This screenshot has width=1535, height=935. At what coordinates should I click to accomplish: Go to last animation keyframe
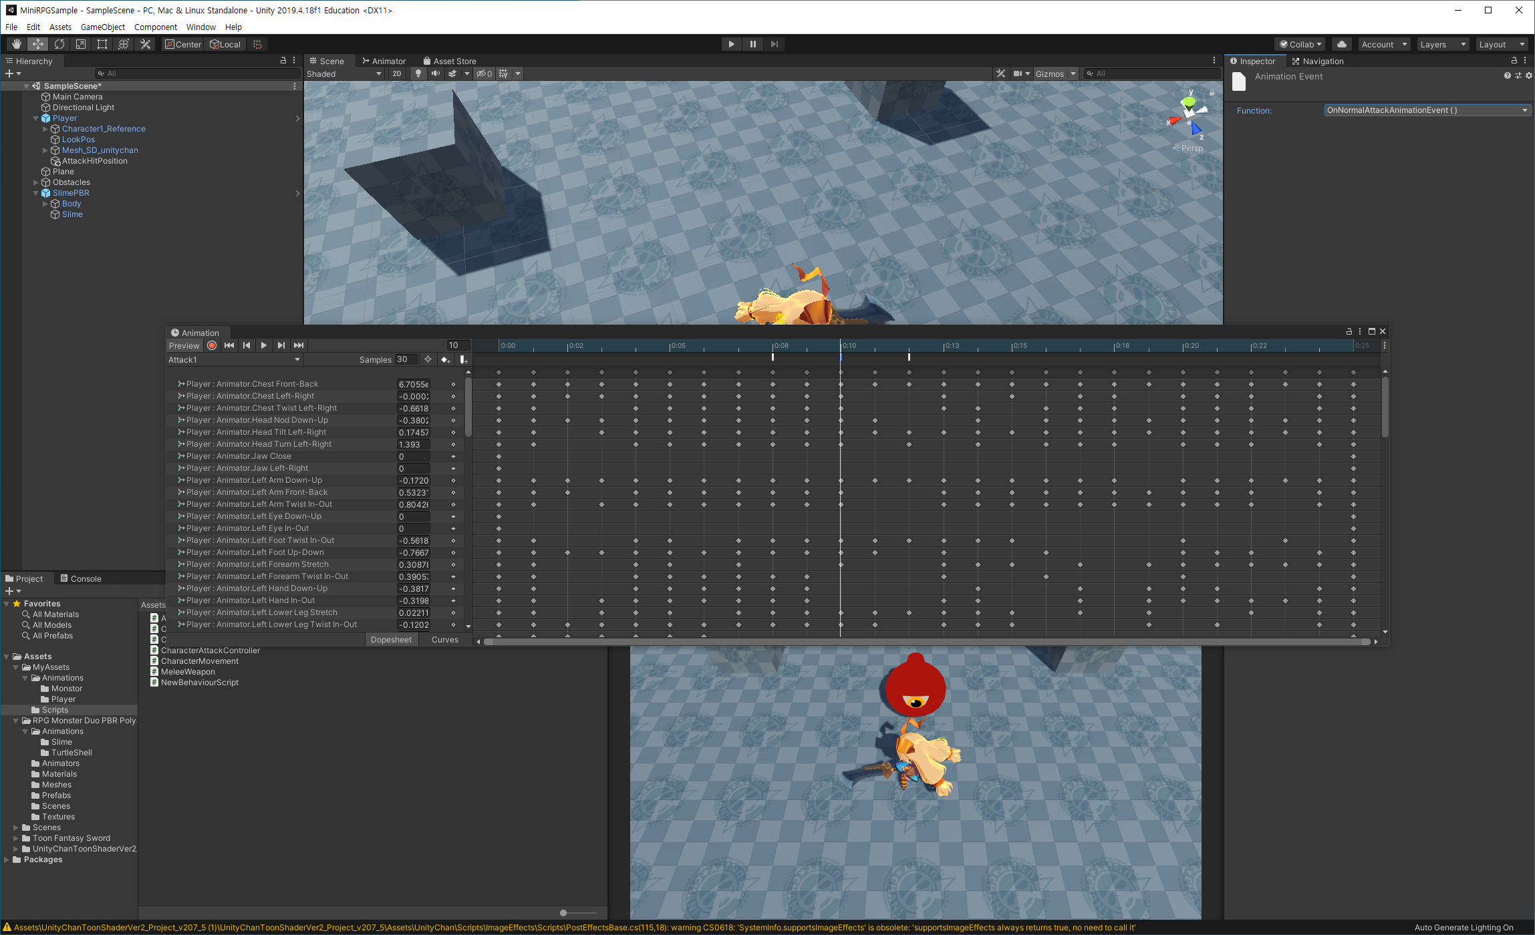tap(299, 345)
